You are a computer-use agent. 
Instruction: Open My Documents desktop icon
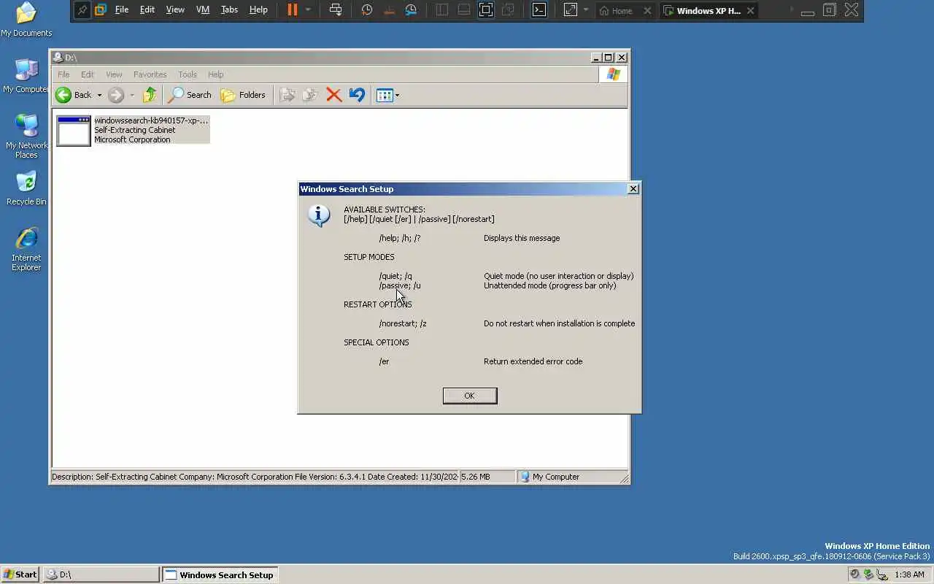[x=26, y=20]
